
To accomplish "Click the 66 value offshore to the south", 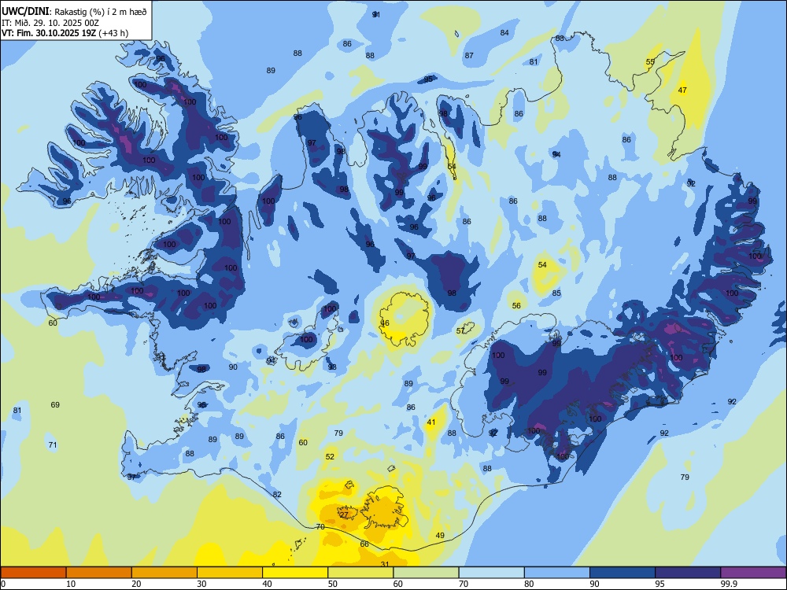I will (364, 544).
